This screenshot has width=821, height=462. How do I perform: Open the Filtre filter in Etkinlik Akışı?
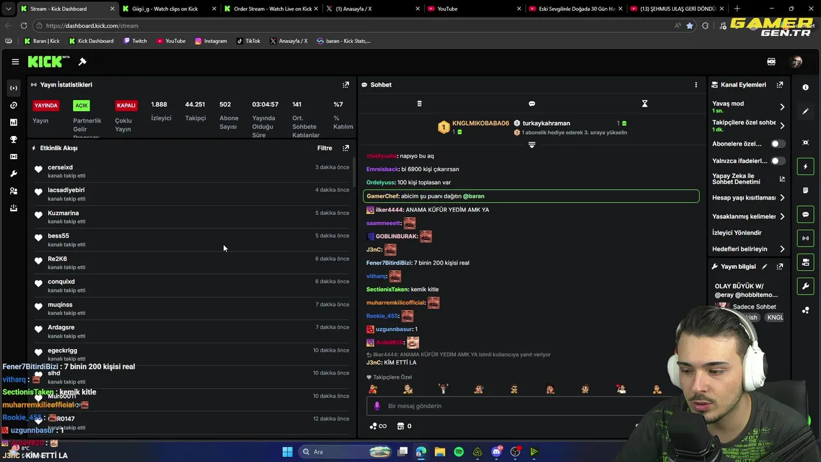pos(325,148)
